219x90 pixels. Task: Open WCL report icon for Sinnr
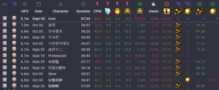pyautogui.click(x=4, y=74)
